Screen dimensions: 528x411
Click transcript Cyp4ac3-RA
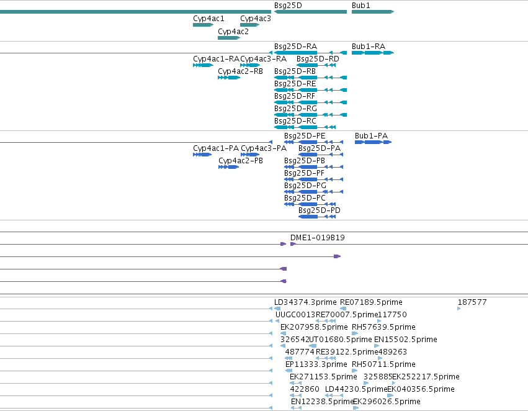pyautogui.click(x=250, y=65)
